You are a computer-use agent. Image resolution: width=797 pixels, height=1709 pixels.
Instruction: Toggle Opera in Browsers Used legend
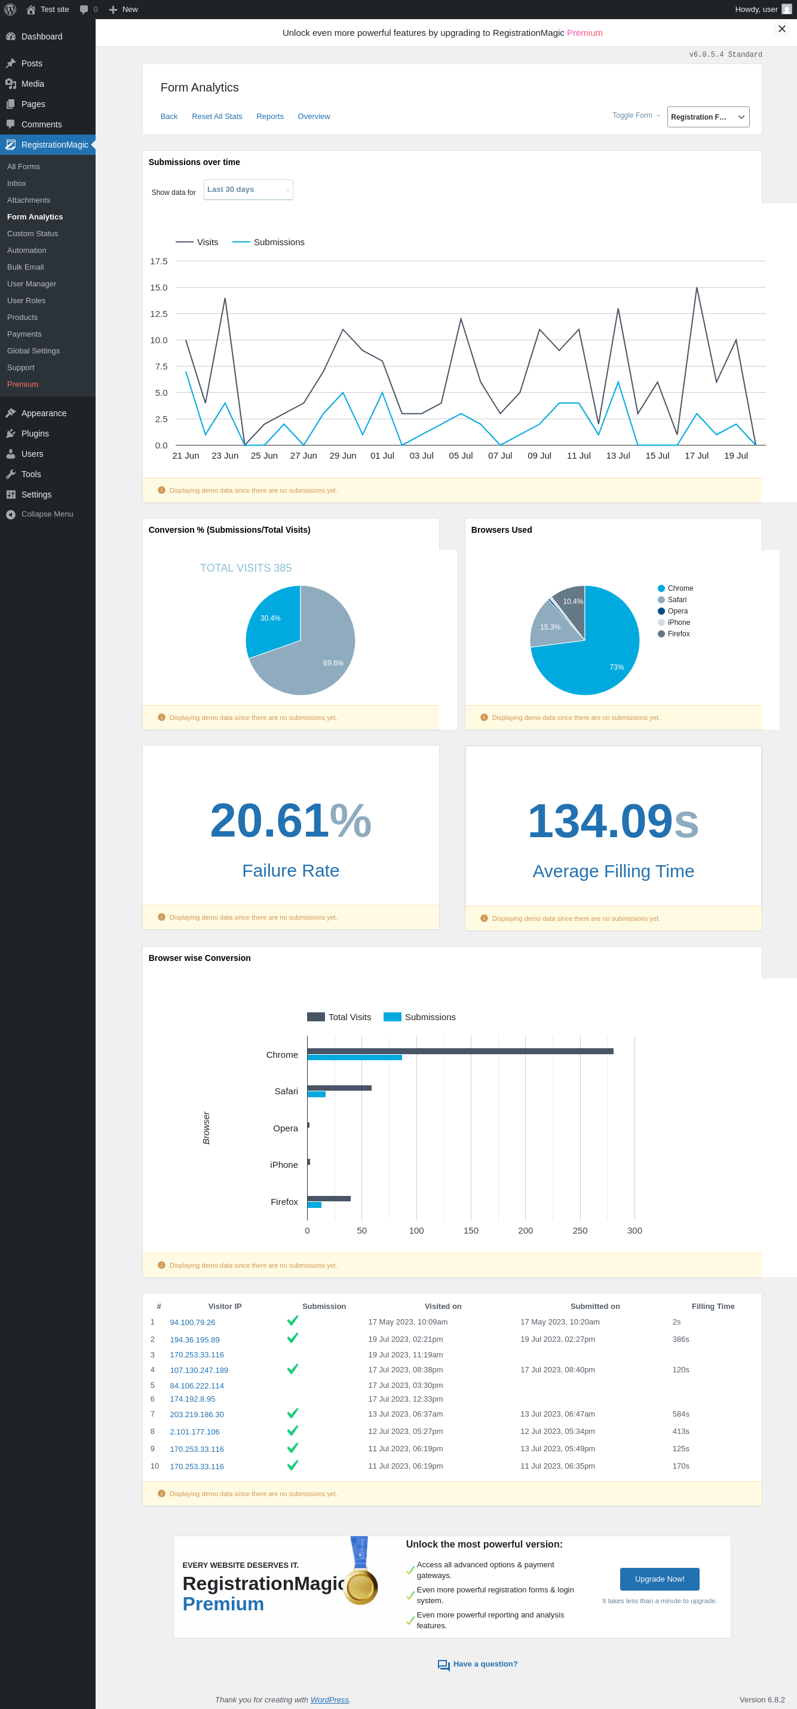pyautogui.click(x=672, y=611)
